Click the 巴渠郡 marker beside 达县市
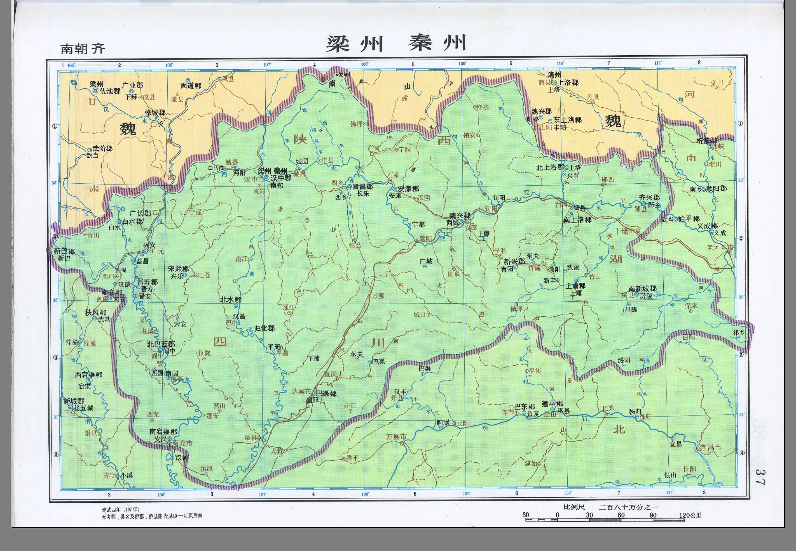 [x=313, y=394]
